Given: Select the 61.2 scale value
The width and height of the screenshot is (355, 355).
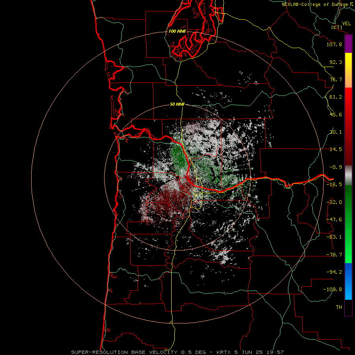Looking at the screenshot, I should (x=336, y=97).
